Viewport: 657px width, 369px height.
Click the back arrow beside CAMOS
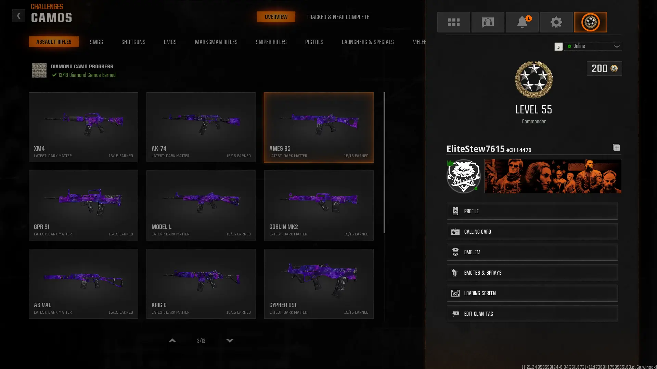point(19,16)
